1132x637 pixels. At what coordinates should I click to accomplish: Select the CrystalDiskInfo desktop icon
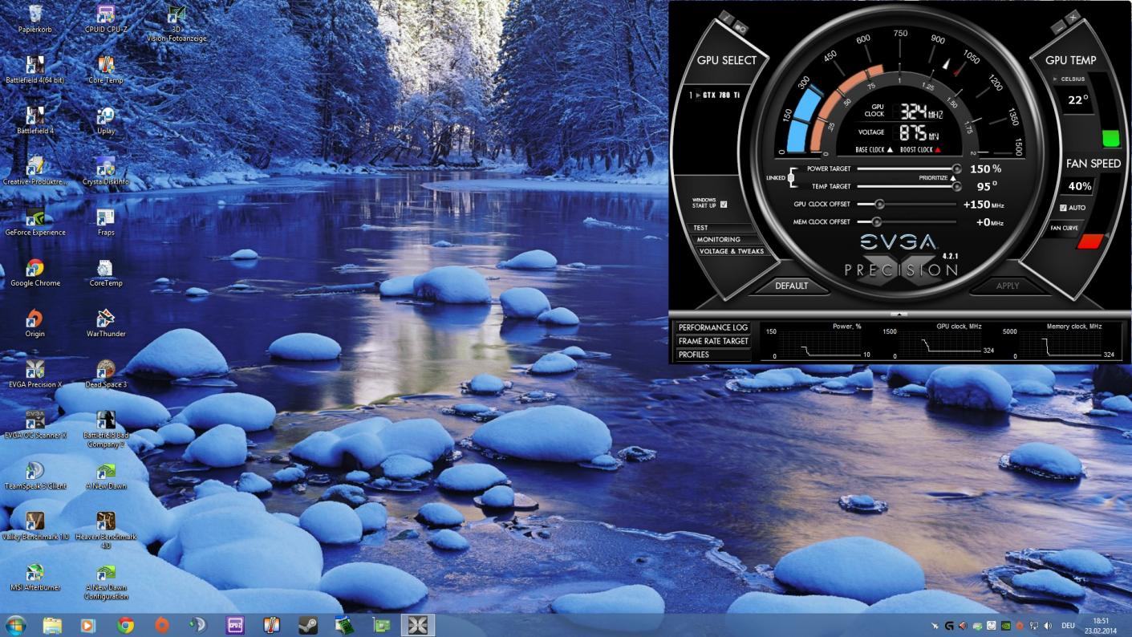[106, 171]
